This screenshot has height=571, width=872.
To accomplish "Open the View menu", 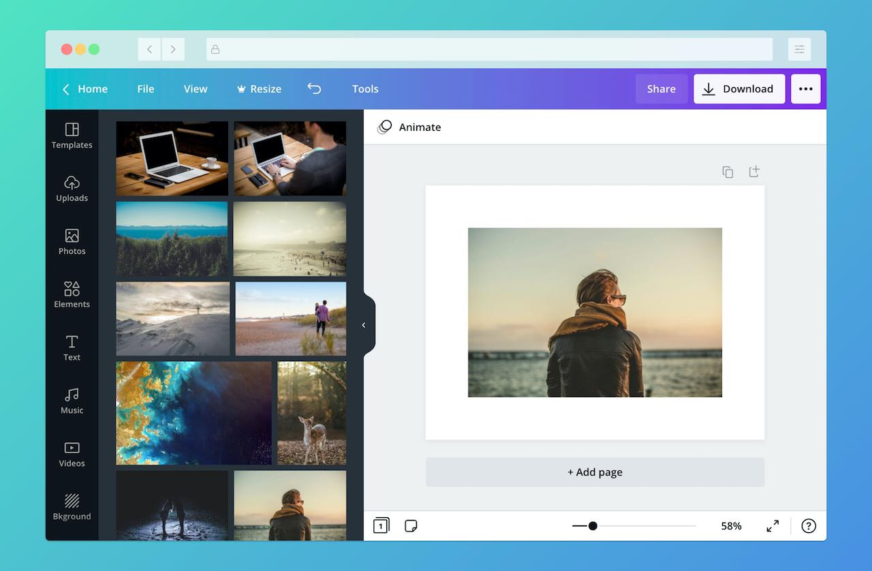I will 195,89.
